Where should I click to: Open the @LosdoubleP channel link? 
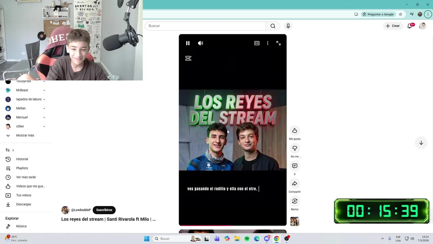tap(81, 210)
